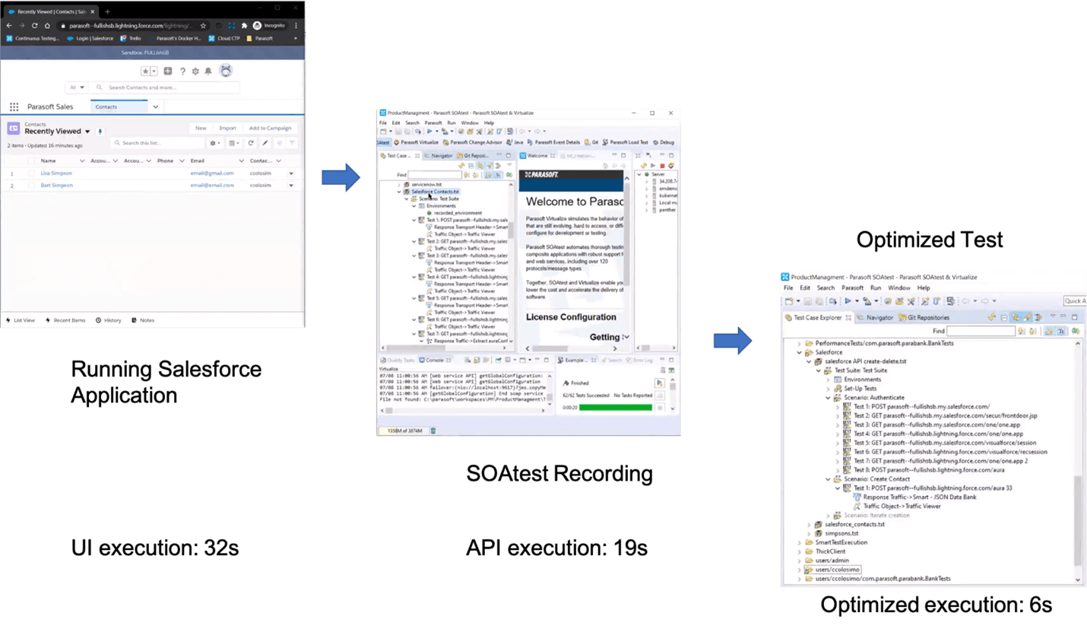This screenshot has height=632, width=1087.
Task: Click the Search Contacts and more field
Action: tap(166, 87)
